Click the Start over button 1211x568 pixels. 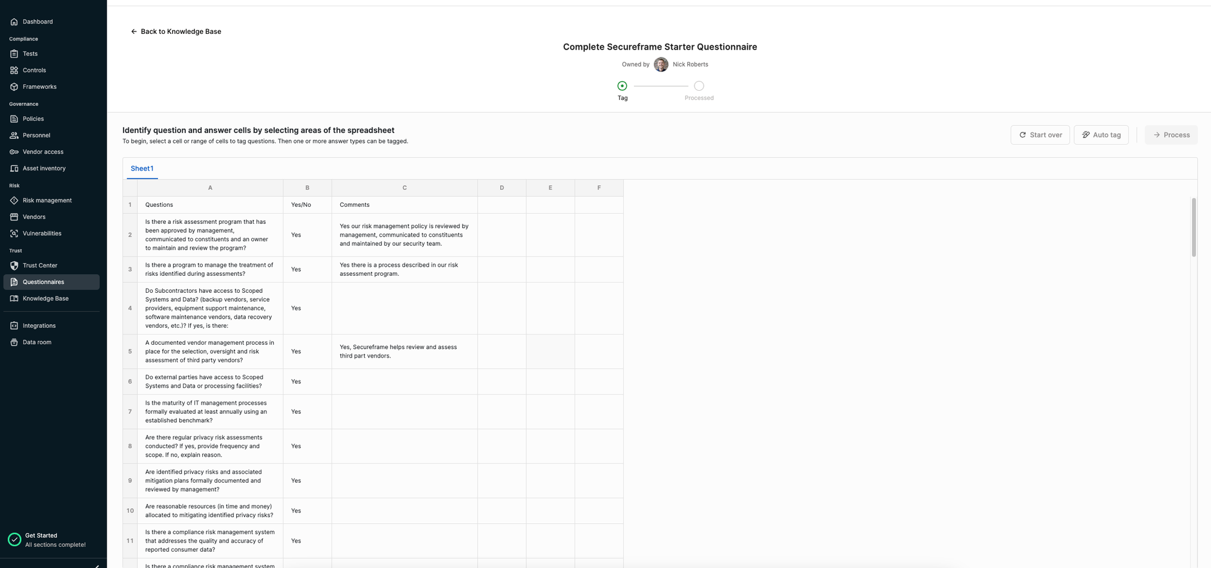(1040, 135)
